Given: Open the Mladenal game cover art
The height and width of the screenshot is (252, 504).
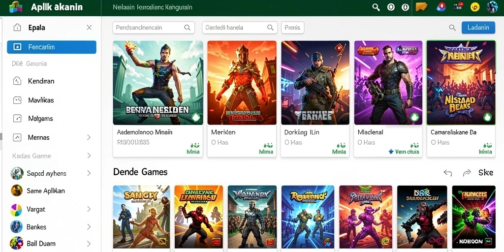Looking at the screenshot, I should tap(388, 83).
